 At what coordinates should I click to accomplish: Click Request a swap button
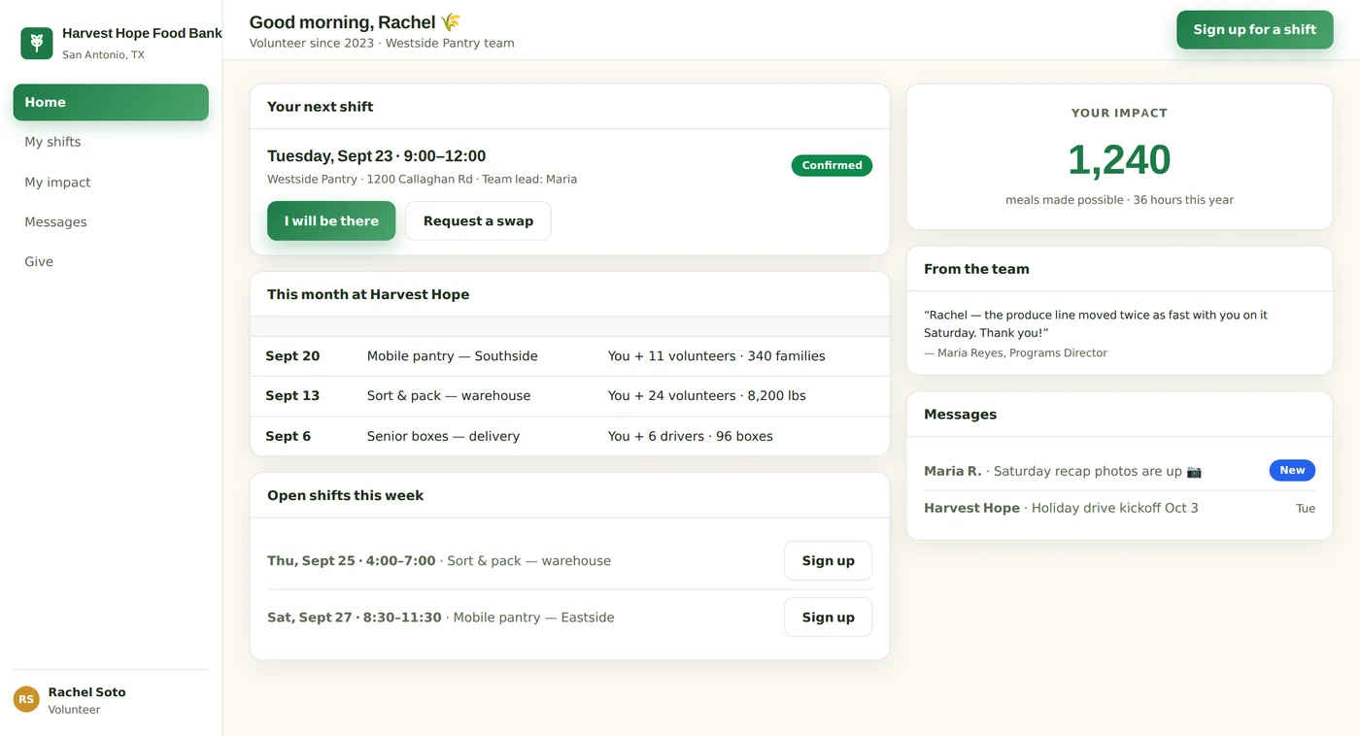(478, 220)
